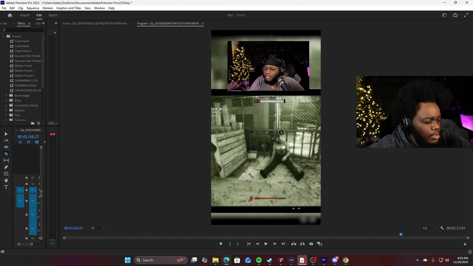Screen dimensions: 473x266
Task: Open the Fit zoom level dropdown
Action: pyautogui.click(x=98, y=228)
